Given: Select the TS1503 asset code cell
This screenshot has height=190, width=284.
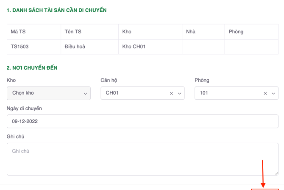Looking at the screenshot, I should pos(20,46).
